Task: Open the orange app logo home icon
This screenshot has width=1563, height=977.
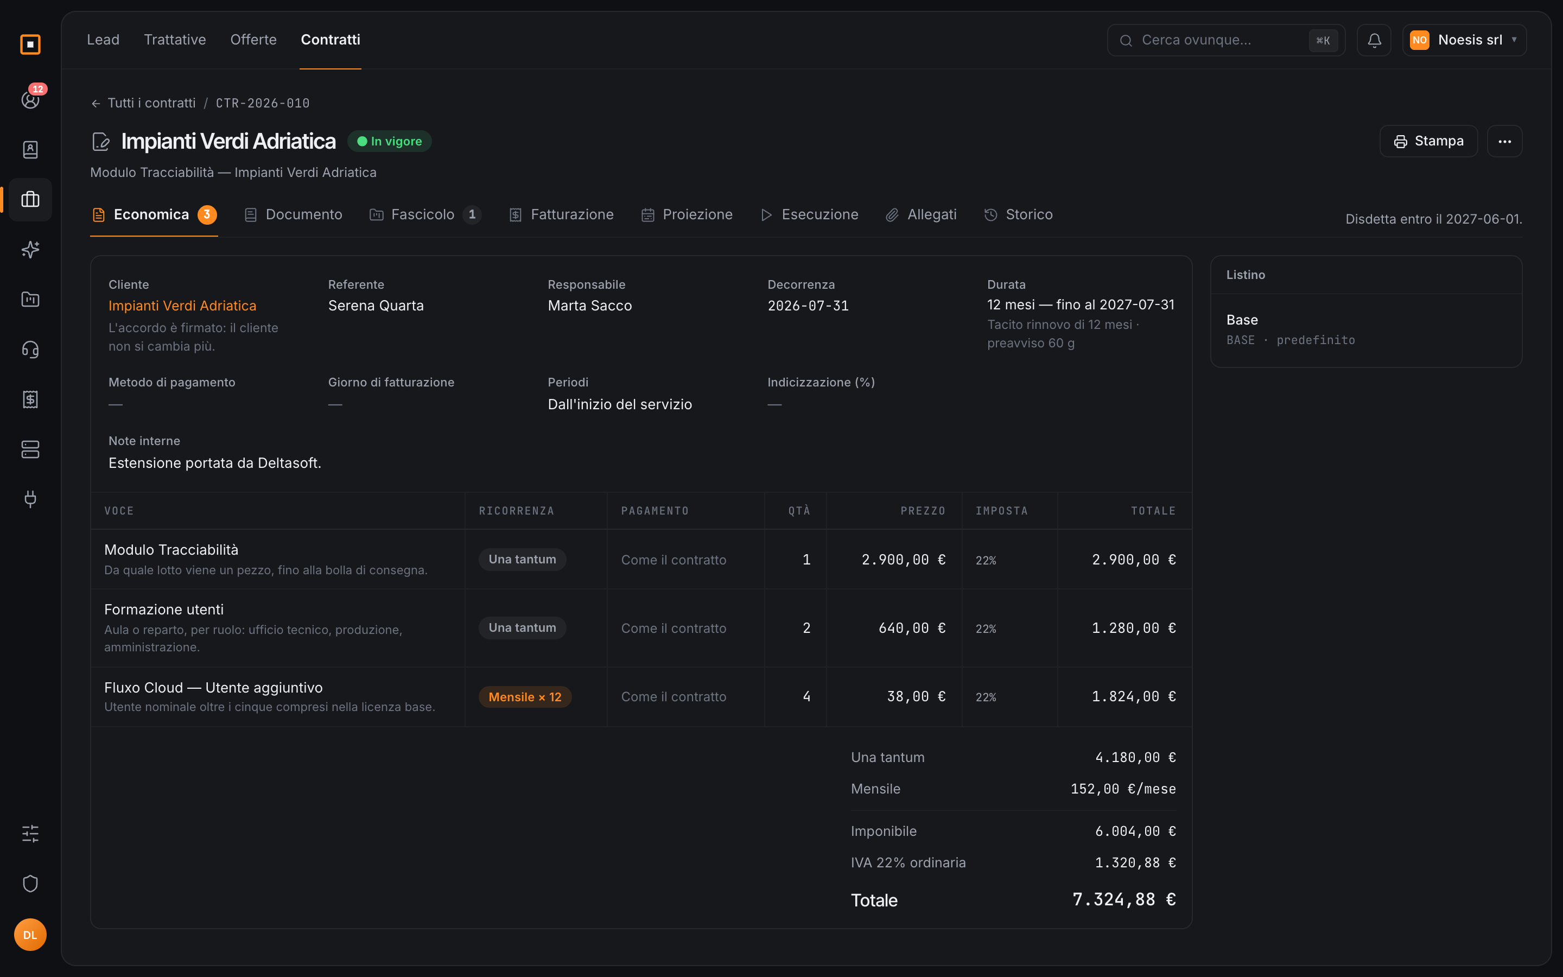Action: coord(30,45)
